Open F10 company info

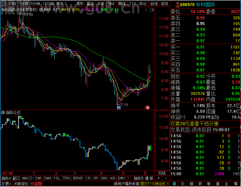[x=133, y=4]
